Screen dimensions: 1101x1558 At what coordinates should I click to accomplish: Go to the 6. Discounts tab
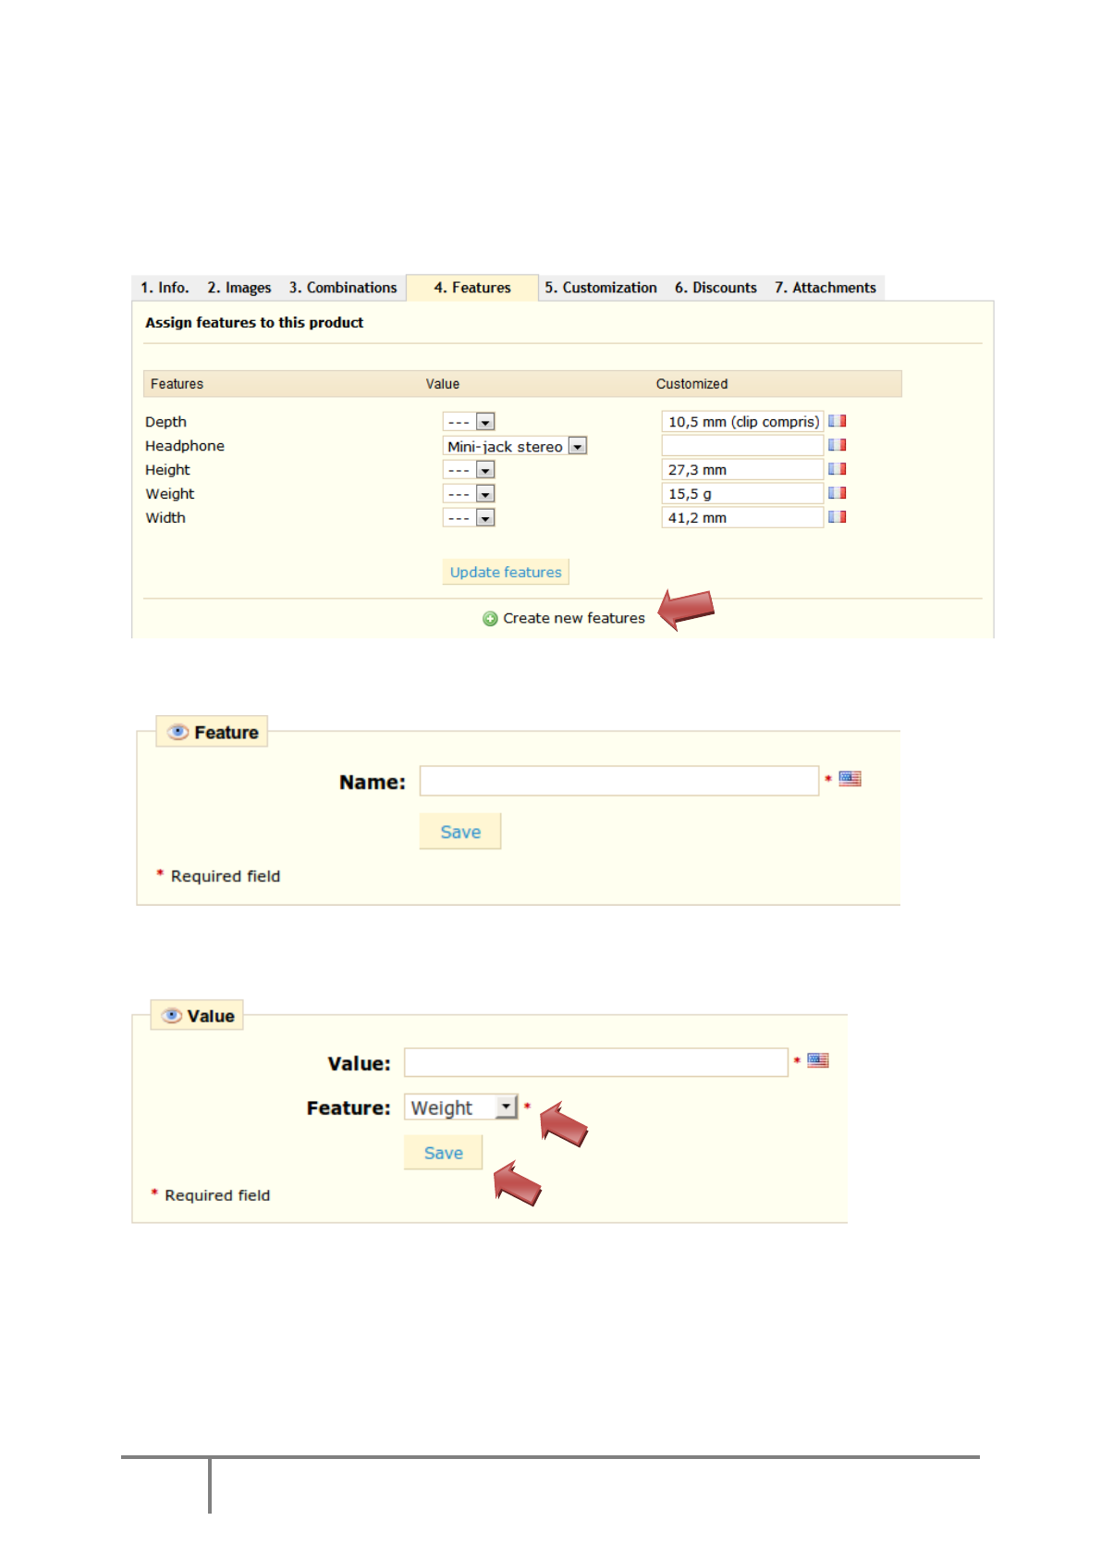coord(716,288)
